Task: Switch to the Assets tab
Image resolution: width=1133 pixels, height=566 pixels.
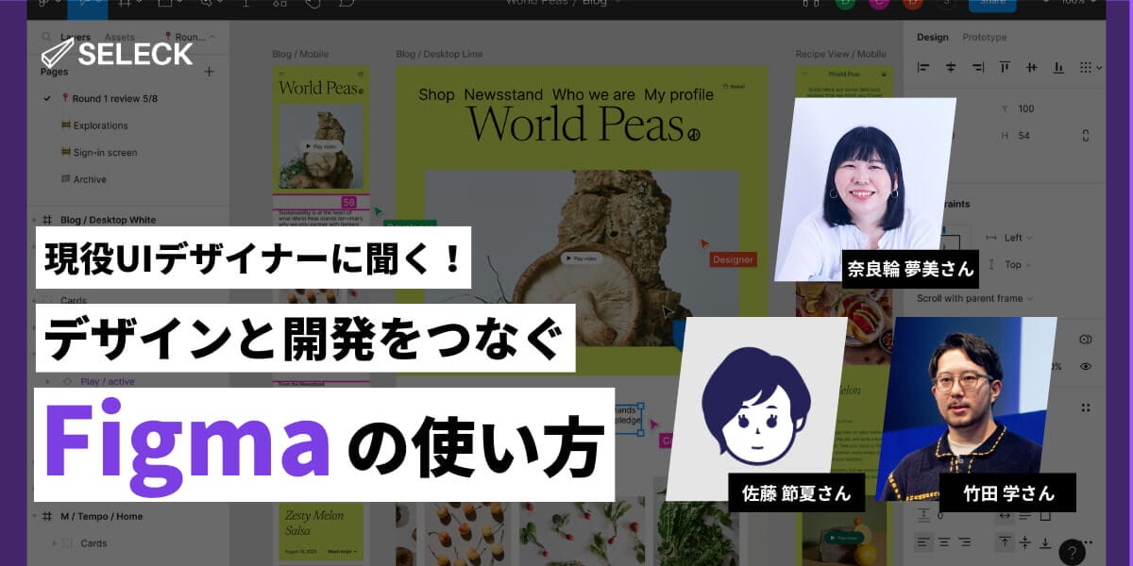Action: click(x=119, y=37)
